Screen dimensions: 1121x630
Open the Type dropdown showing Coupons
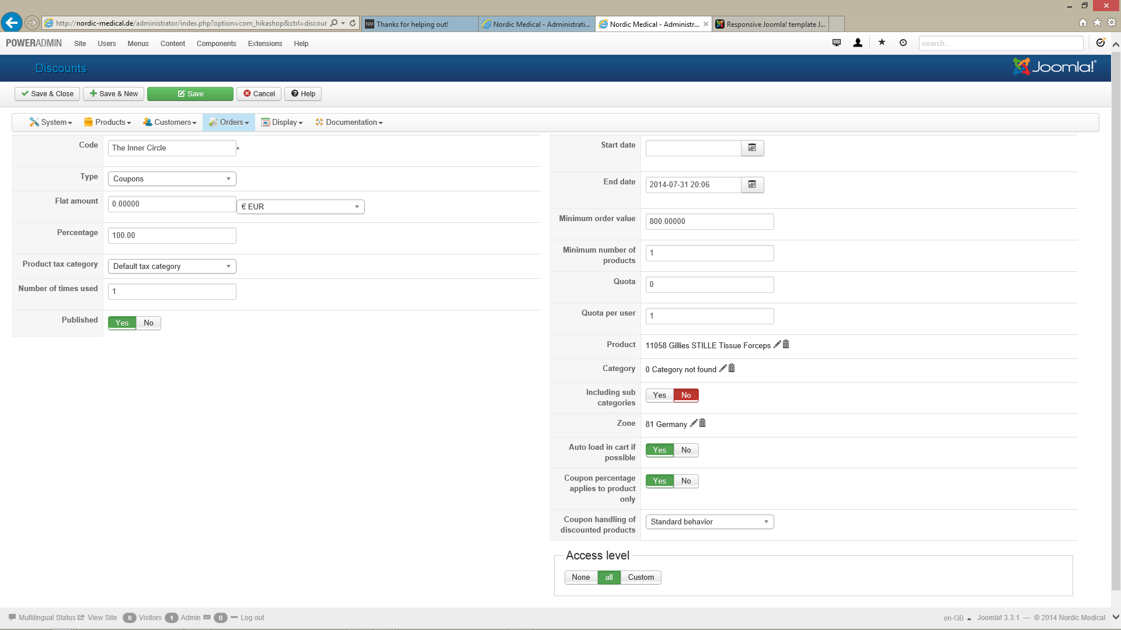(x=172, y=179)
